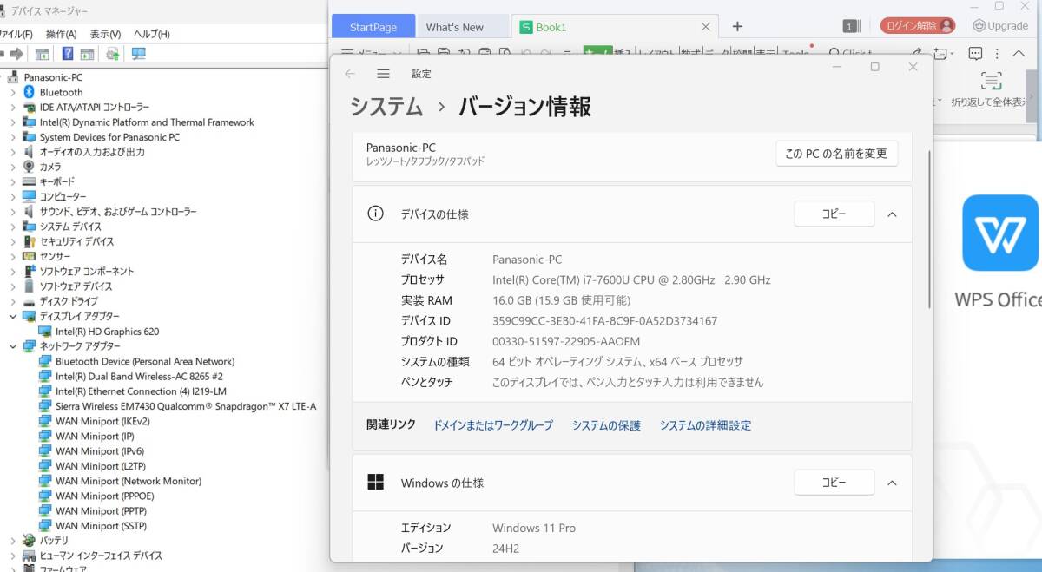The image size is (1042, 572).
Task: Click scan for hardware changes monitor icon
Action: tap(138, 54)
